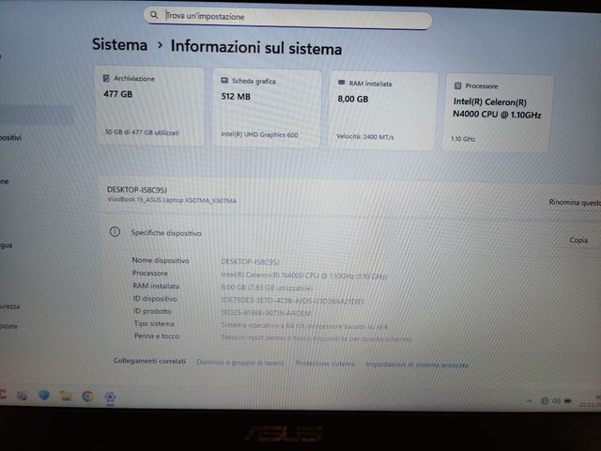Click the RAM installata memory icon
Image resolution: width=601 pixels, height=451 pixels.
pyautogui.click(x=341, y=83)
